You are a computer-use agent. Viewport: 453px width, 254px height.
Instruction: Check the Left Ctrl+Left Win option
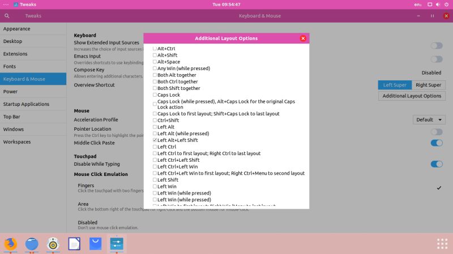[155, 166]
